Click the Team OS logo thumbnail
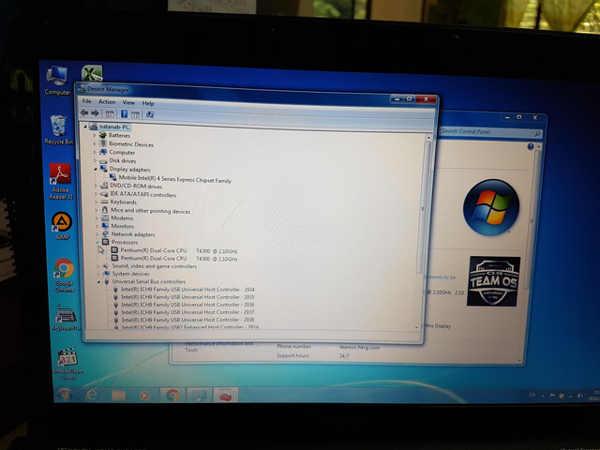The height and width of the screenshot is (450, 600). (x=494, y=281)
